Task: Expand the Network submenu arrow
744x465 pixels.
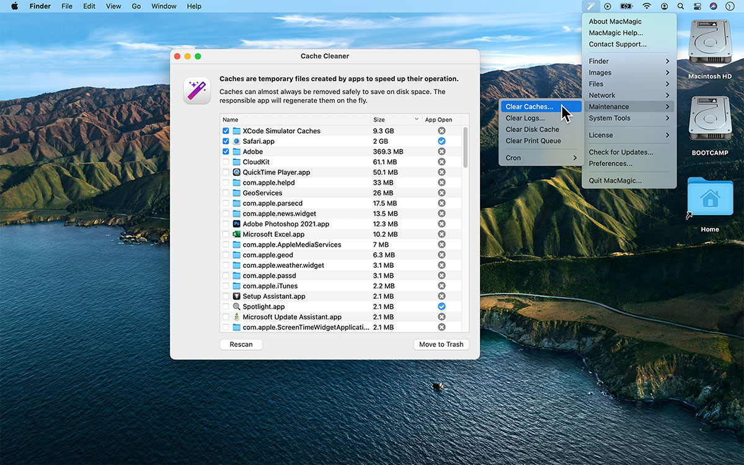Action: click(x=667, y=95)
